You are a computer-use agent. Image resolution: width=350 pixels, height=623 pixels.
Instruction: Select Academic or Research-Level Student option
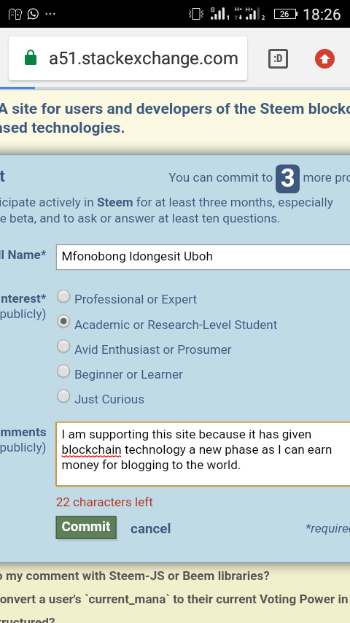63,321
